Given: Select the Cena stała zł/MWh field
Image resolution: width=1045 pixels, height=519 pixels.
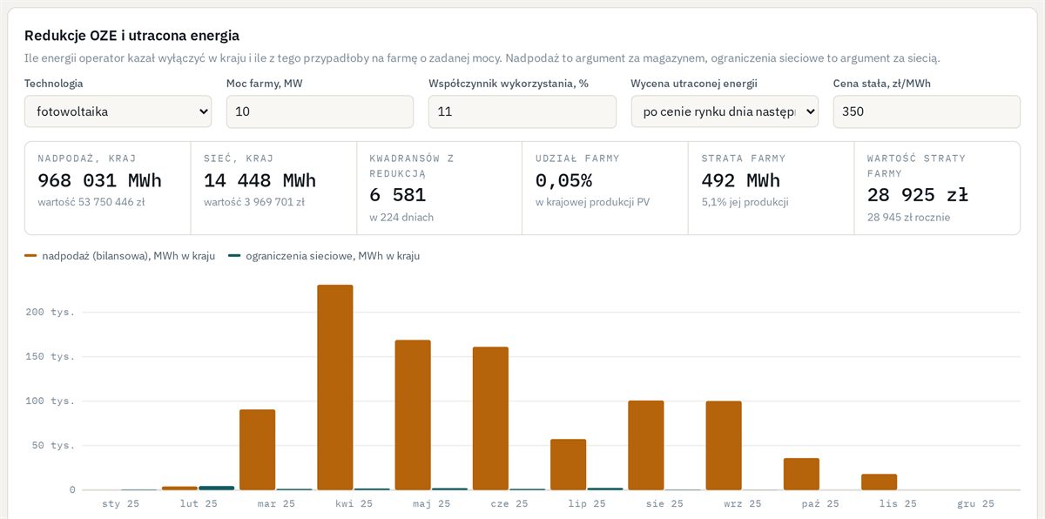Looking at the screenshot, I should [x=927, y=111].
